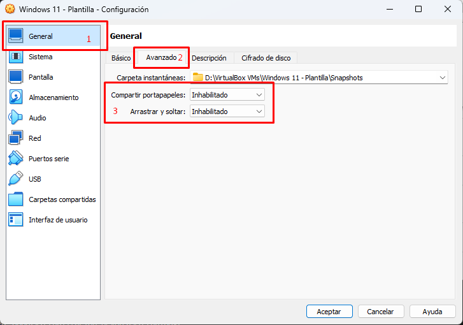This screenshot has width=463, height=325.
Task: Select the Interfaz de usuario category label
Action: pyautogui.click(x=58, y=220)
